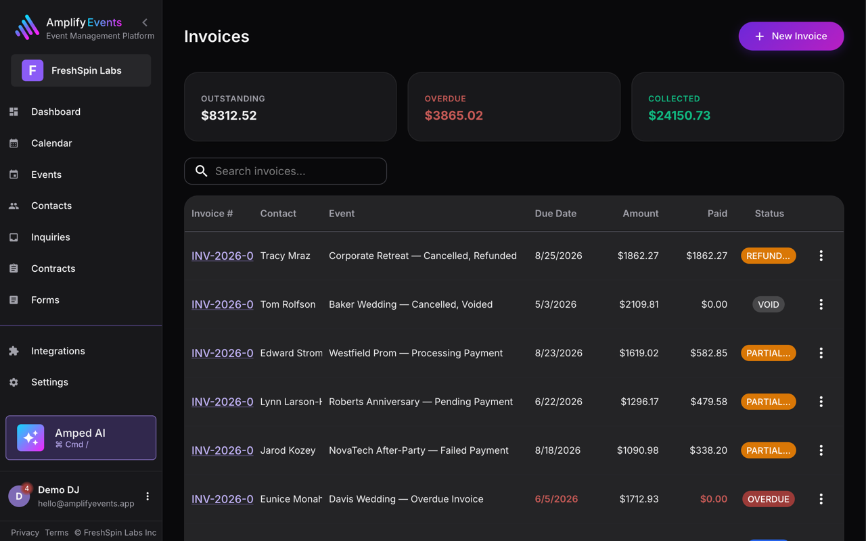This screenshot has width=866, height=541.
Task: Open row actions for Westfield Prom invoice
Action: 821,353
